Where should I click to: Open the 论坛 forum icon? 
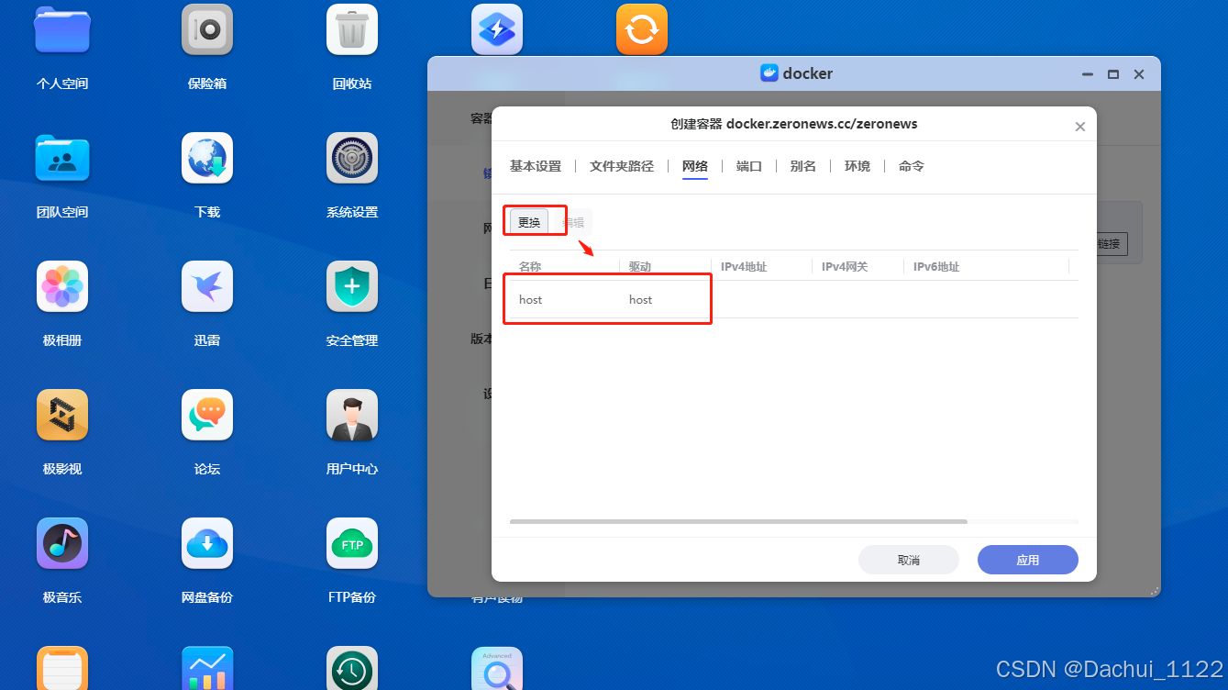(x=207, y=415)
